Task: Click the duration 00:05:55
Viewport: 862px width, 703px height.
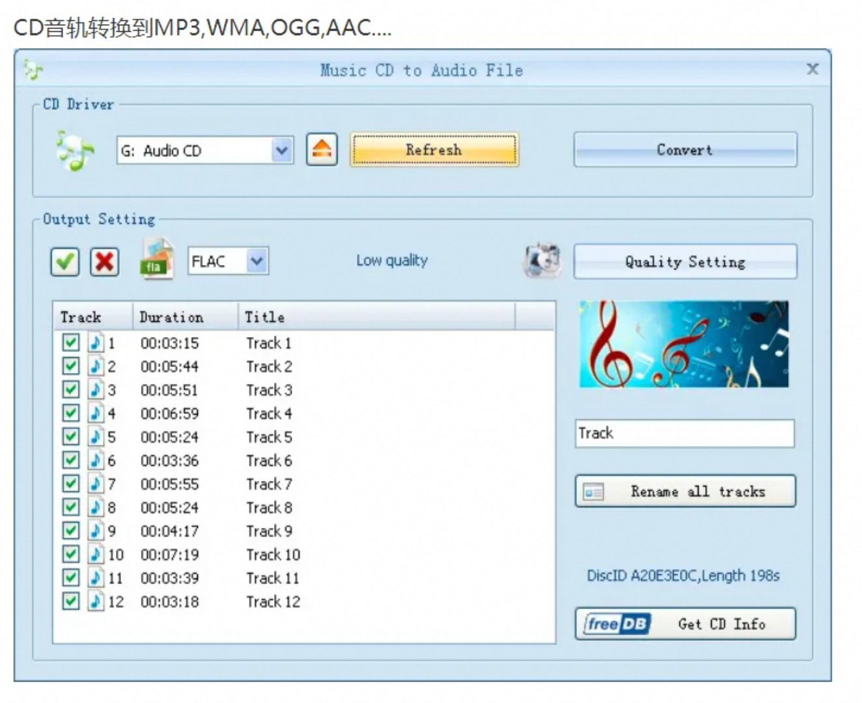Action: tap(170, 484)
